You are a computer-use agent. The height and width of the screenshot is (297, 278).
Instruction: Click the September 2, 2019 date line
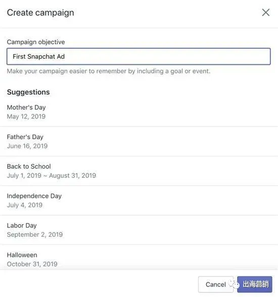35,234
